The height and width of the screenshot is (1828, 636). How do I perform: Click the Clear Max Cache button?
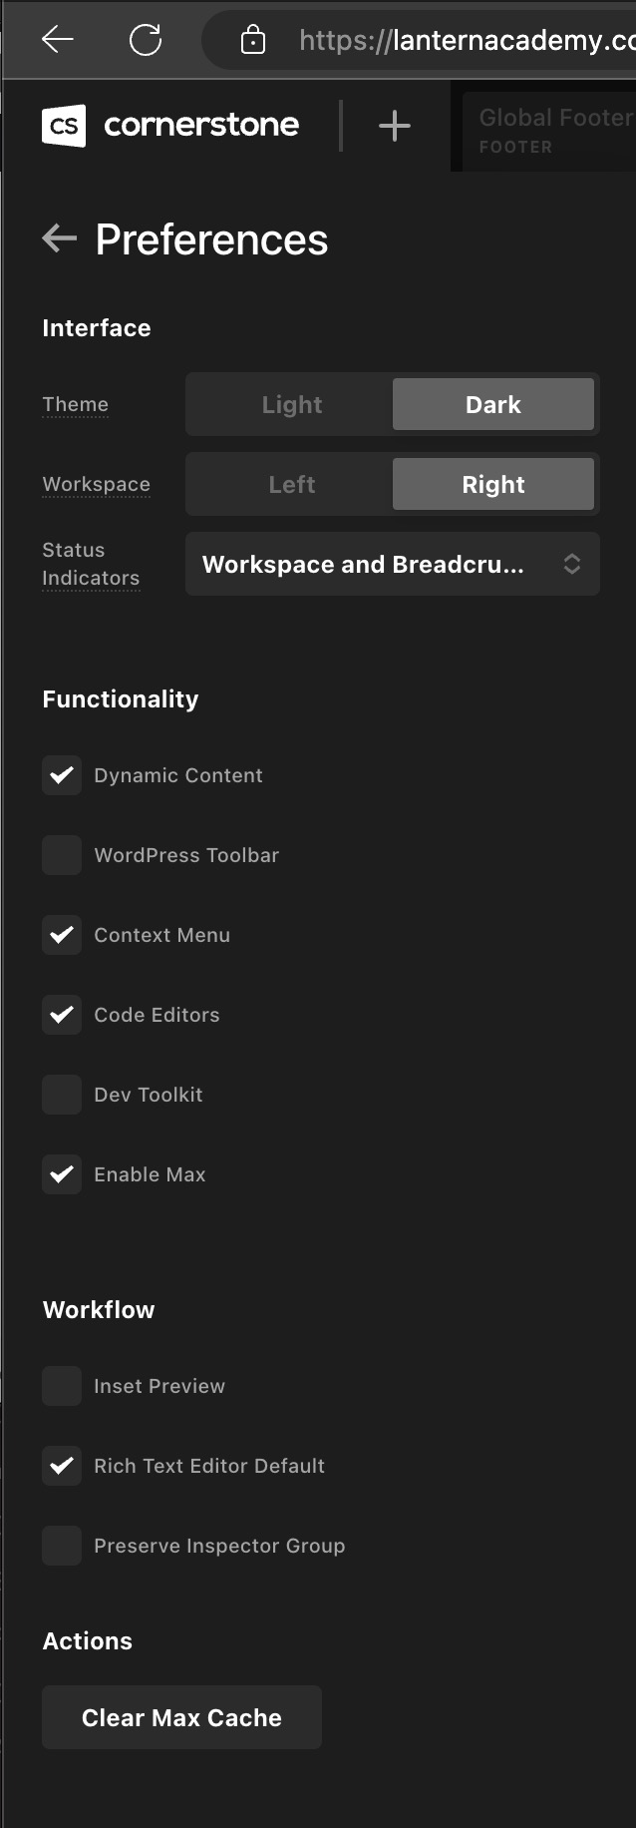click(181, 1717)
